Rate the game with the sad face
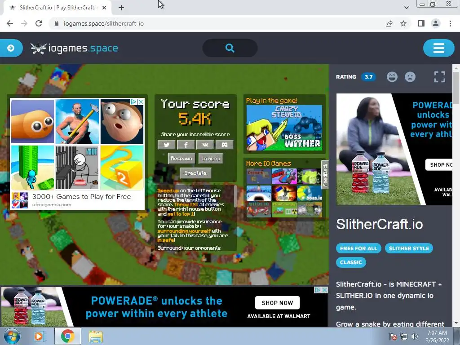 [x=410, y=77]
